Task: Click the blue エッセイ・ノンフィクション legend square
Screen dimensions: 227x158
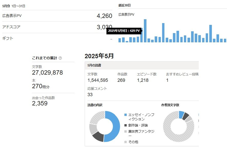Action: point(125,115)
